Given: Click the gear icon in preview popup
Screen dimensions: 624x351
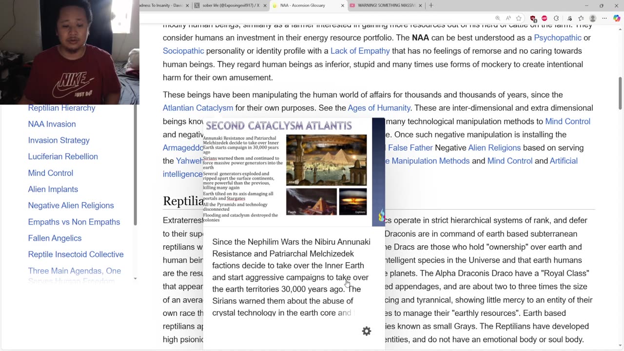Looking at the screenshot, I should 367,331.
